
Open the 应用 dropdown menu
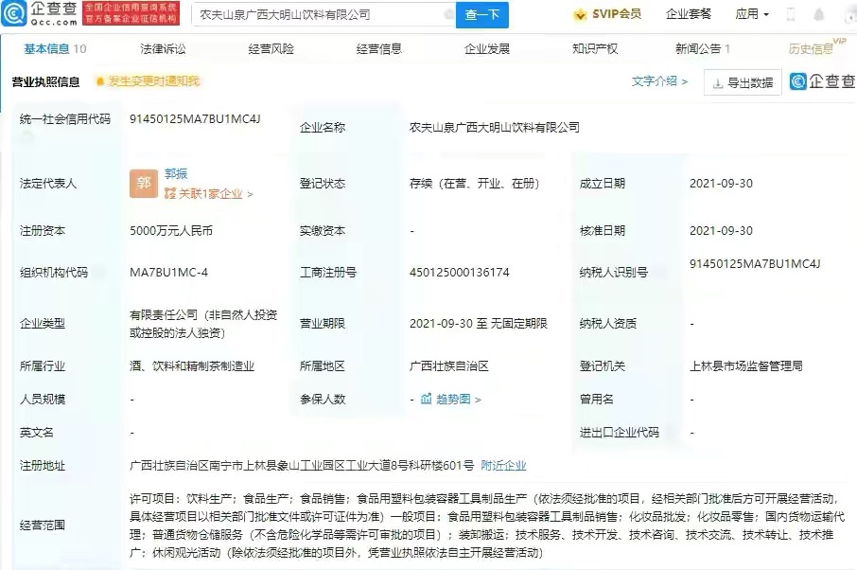click(752, 14)
